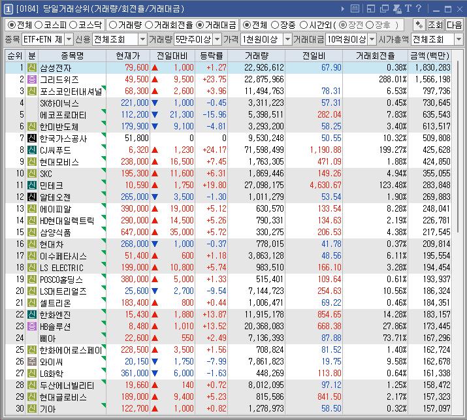
Task: Sort by the 등락률 column header
Action: (211, 56)
